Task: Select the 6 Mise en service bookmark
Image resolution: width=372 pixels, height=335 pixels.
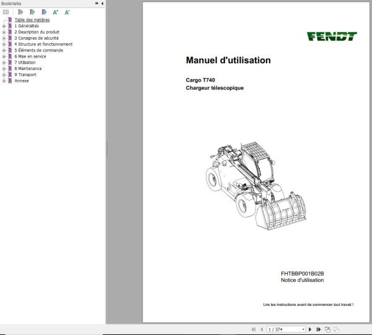Action: coord(30,56)
